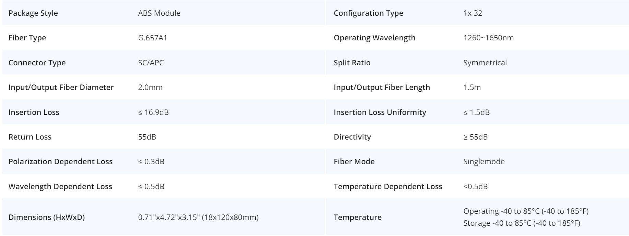This screenshot has width=629, height=236.
Task: Click the Storage temperature range text
Action: coord(522,223)
